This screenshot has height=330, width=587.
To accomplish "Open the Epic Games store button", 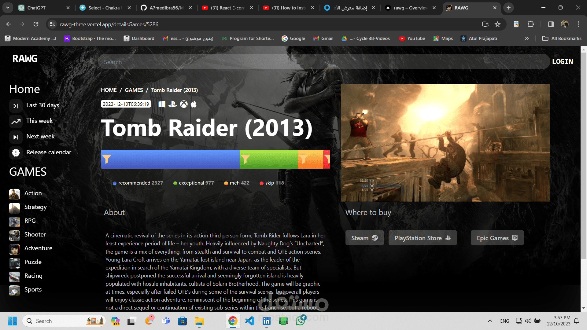I will coord(497,238).
